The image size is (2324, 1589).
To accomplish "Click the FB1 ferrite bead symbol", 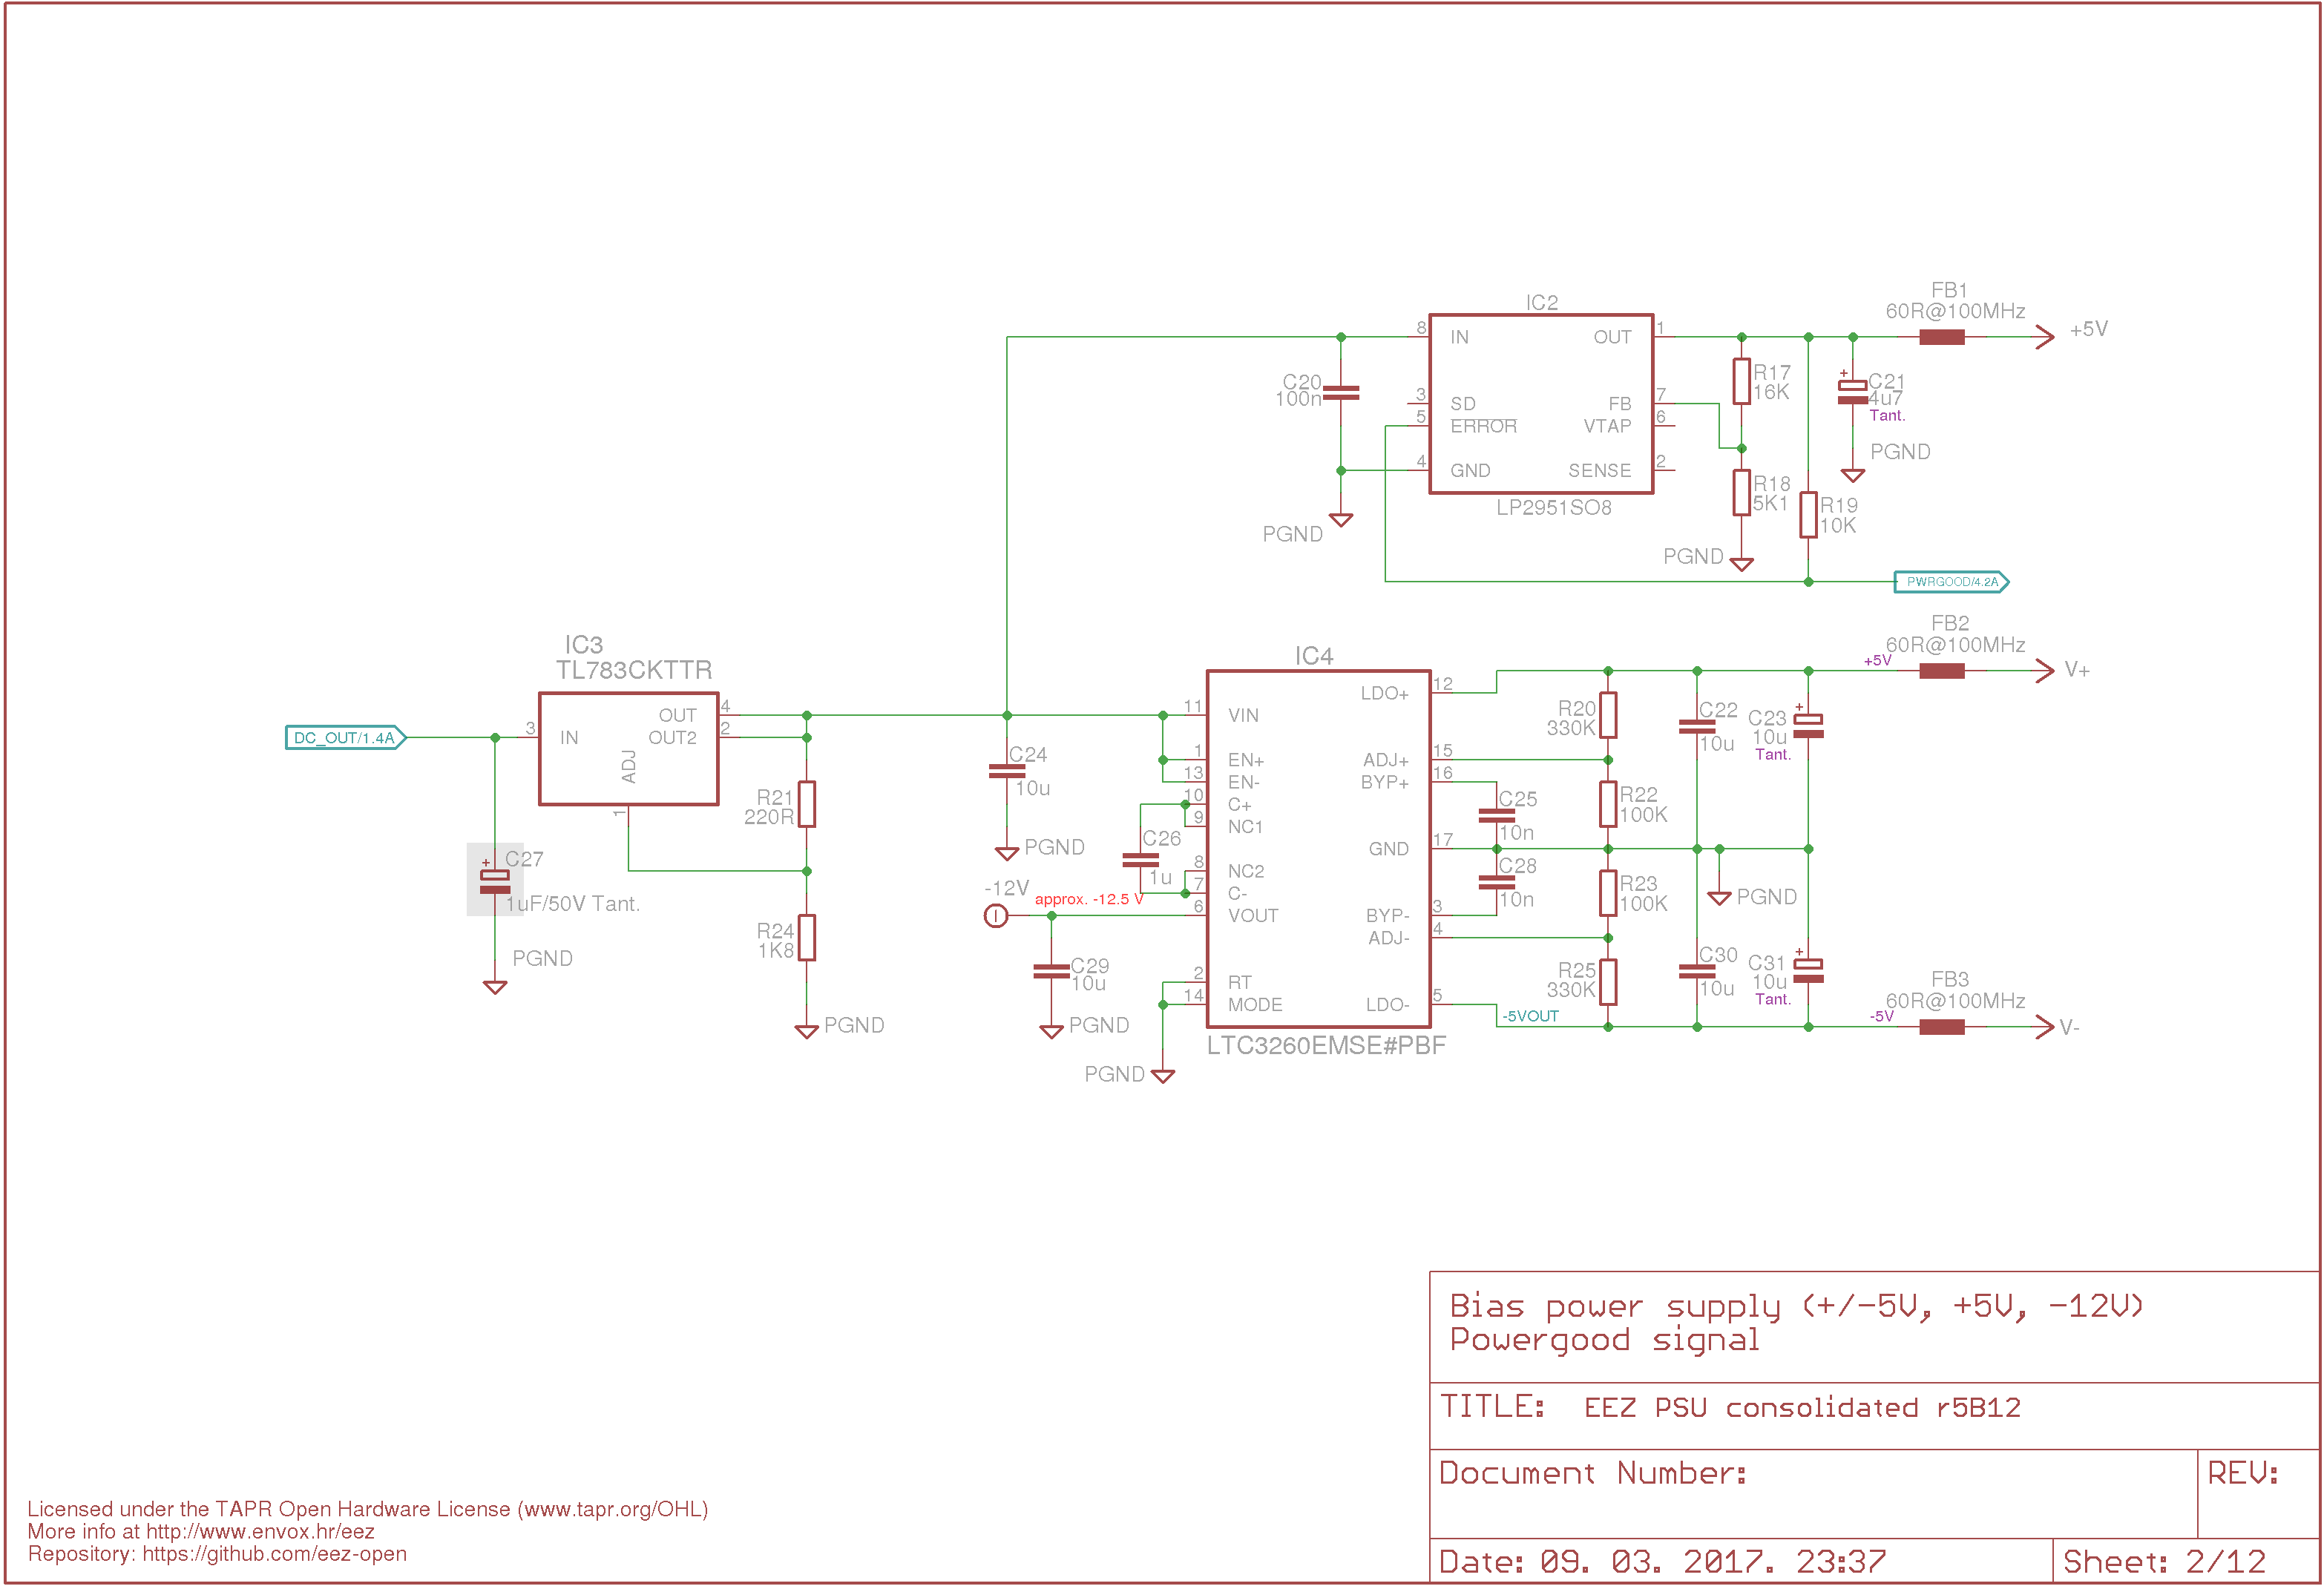I will click(1941, 337).
